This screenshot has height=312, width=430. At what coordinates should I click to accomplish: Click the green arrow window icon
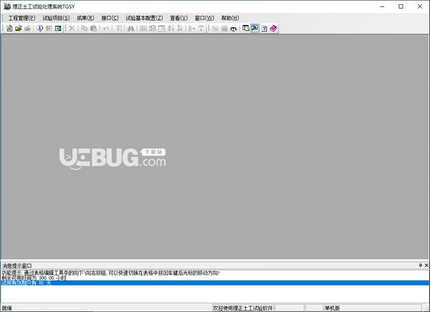tap(58, 28)
